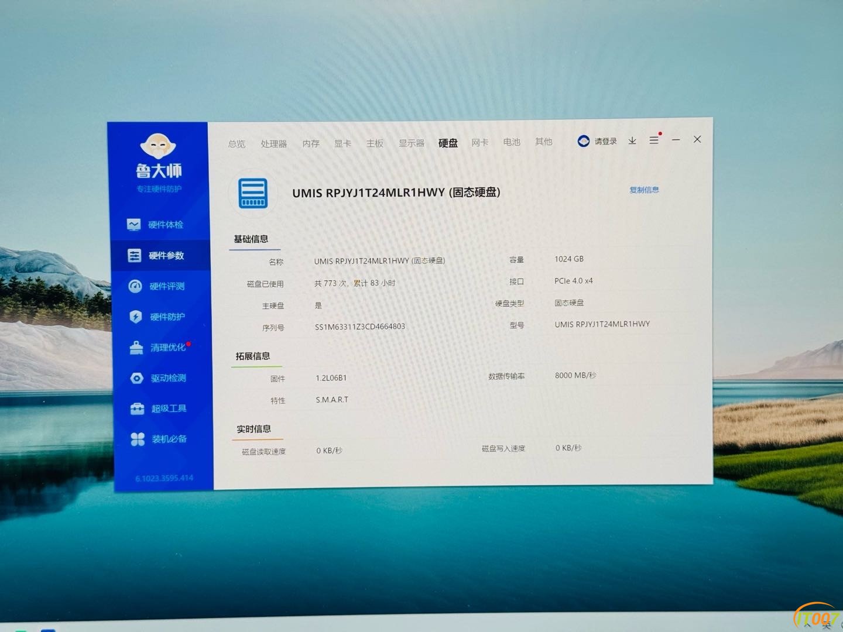This screenshot has width=843, height=632.
Task: Click the serial number SS1M63311Z3CD4664803
Action: 360,327
